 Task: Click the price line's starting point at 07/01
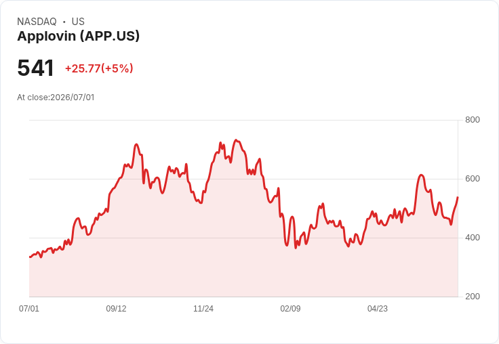point(30,257)
